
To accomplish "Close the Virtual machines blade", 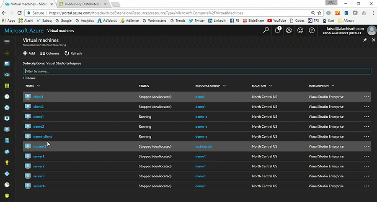I will click(x=373, y=40).
